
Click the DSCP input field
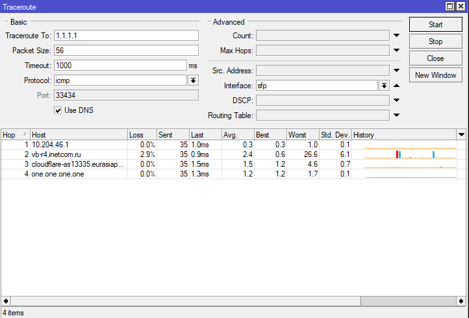[323, 101]
